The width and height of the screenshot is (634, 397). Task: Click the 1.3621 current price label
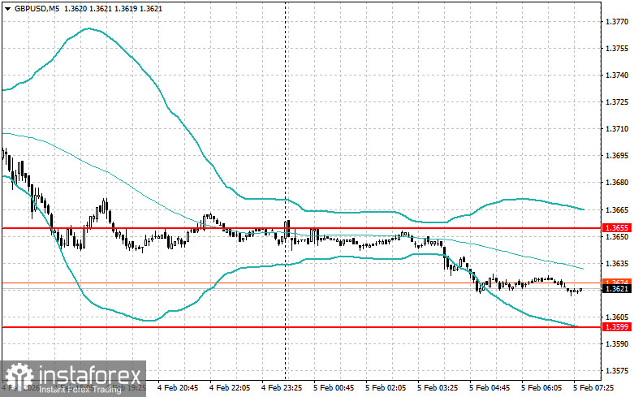(x=617, y=289)
